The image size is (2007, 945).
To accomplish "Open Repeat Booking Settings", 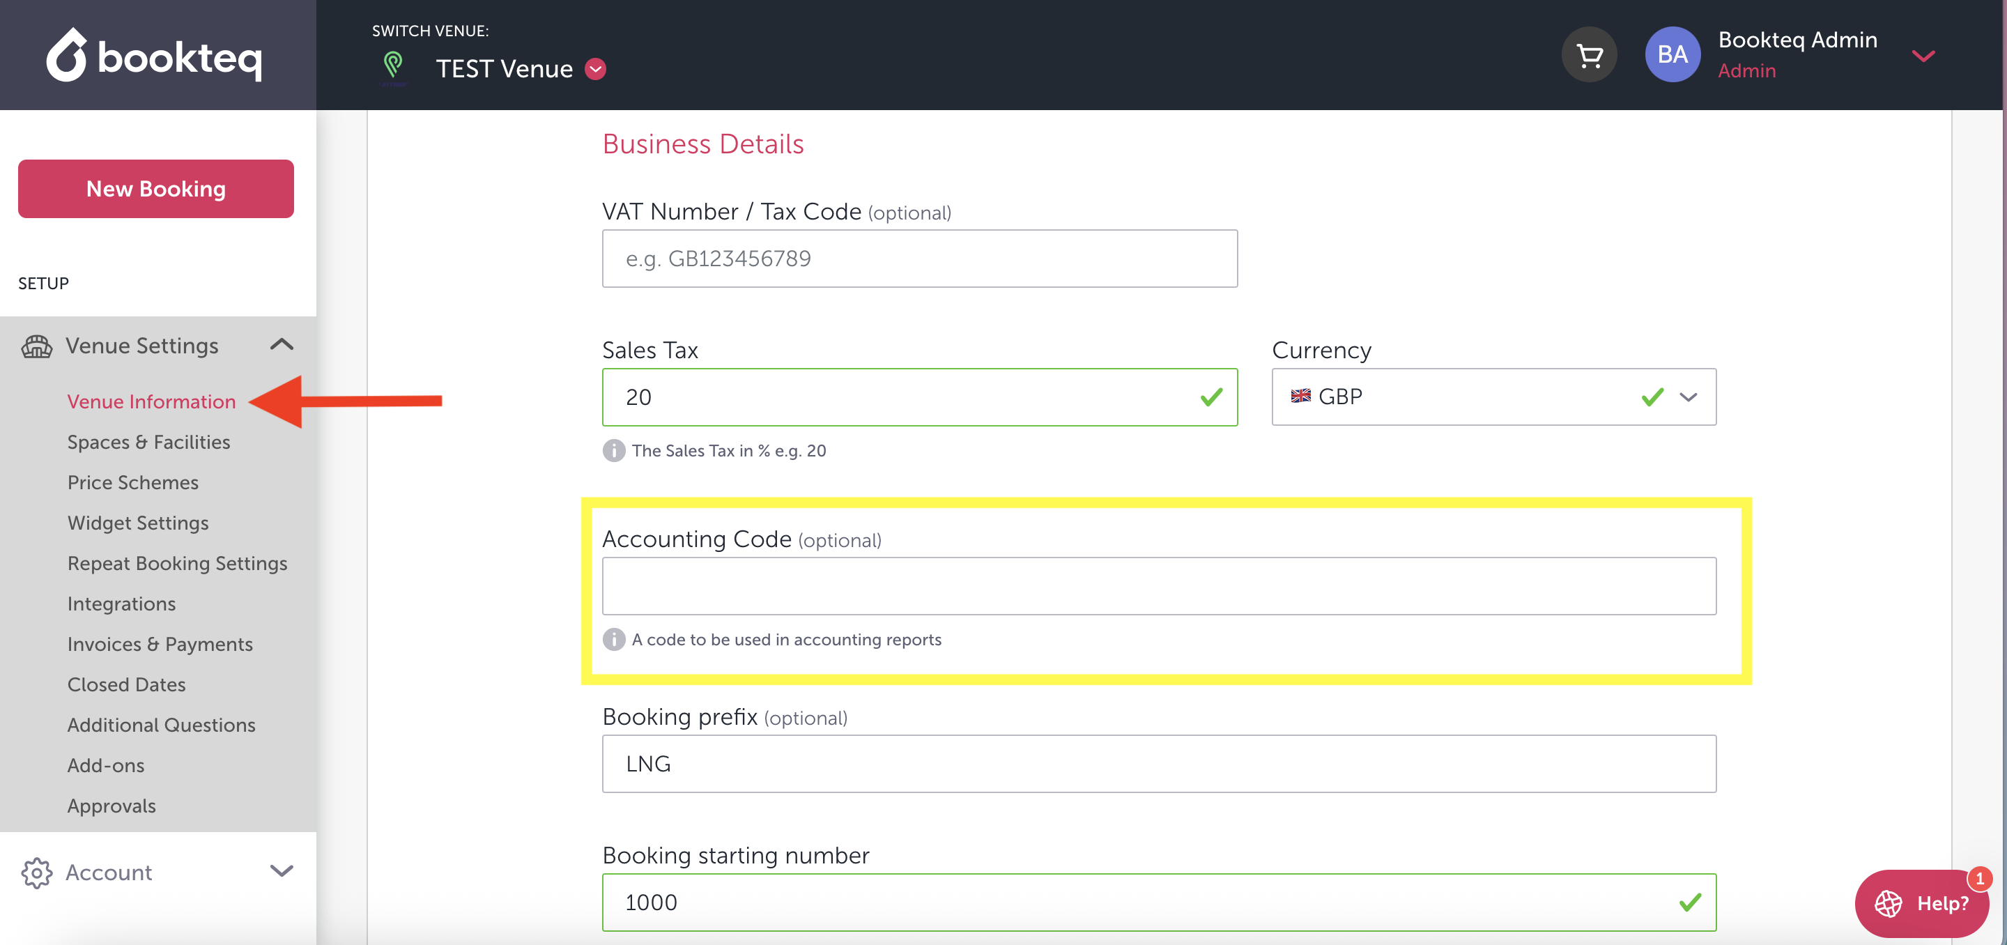I will point(178,563).
